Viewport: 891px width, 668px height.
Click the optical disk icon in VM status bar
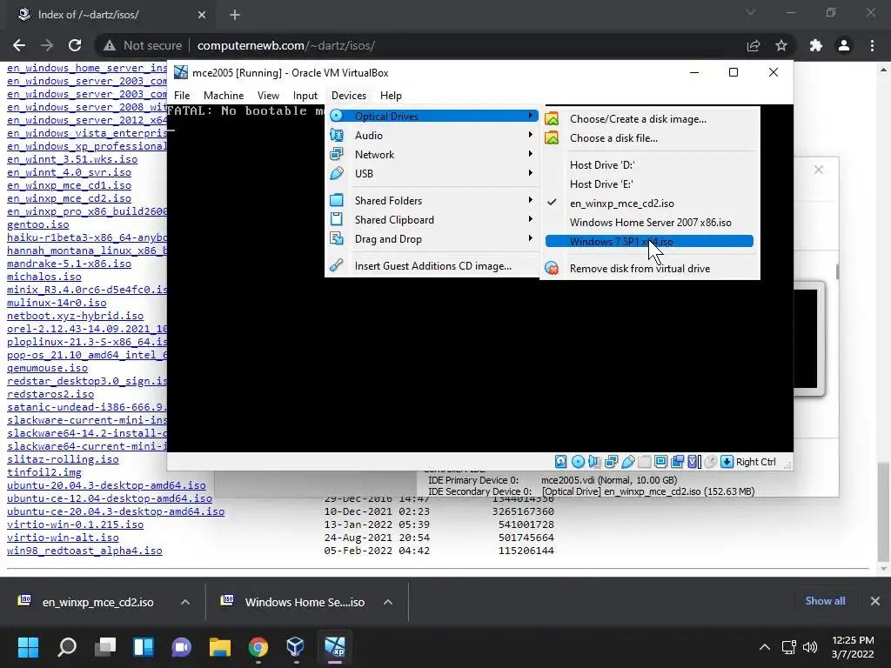tap(578, 462)
